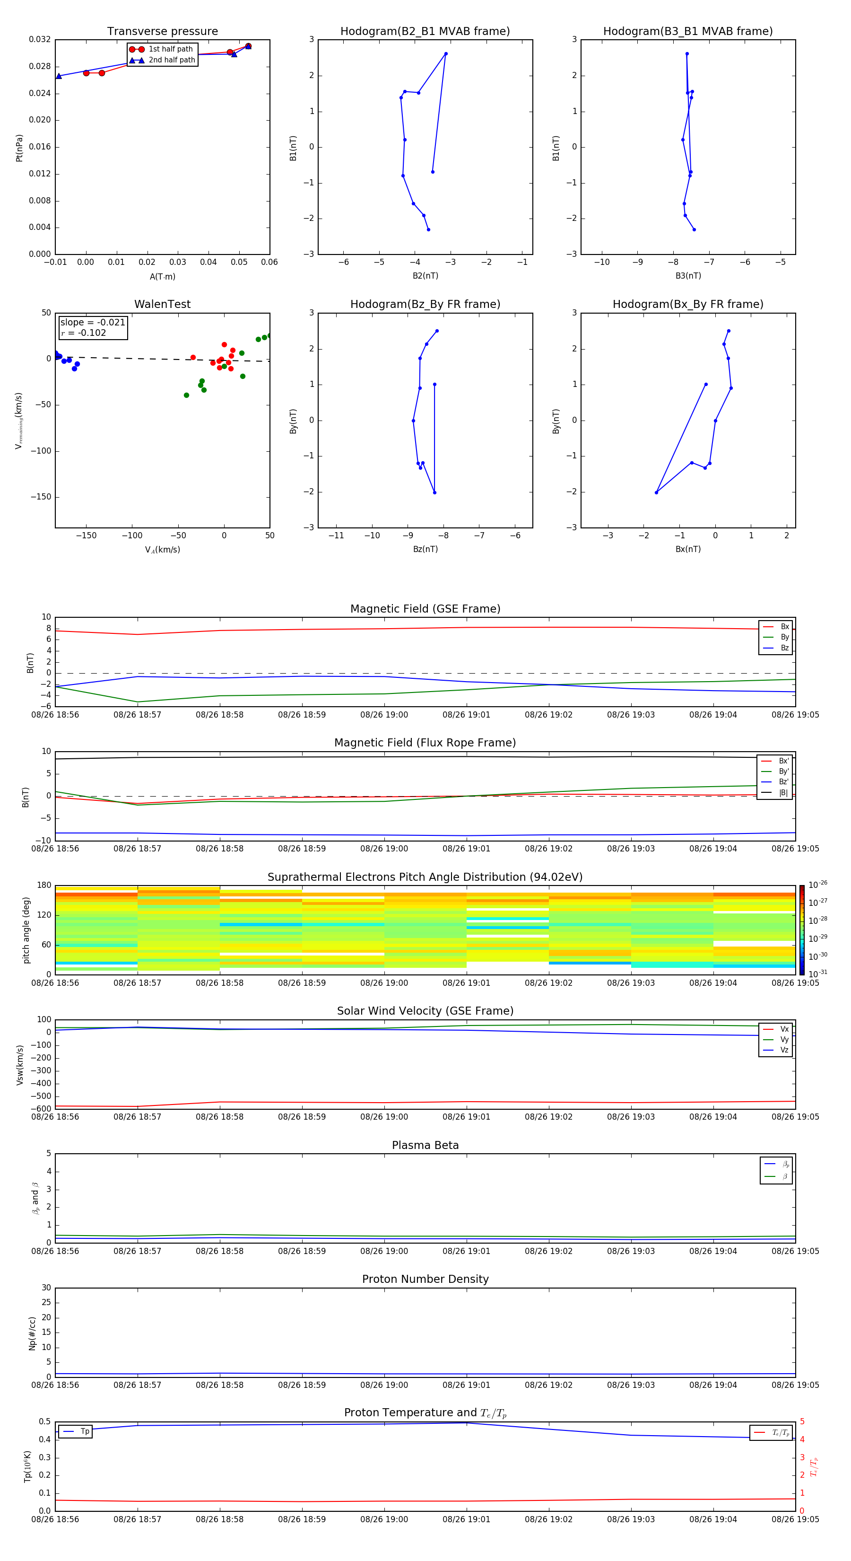Click the "Bx(nT)" x-axis label
The image size is (851, 1561).
click(x=688, y=549)
